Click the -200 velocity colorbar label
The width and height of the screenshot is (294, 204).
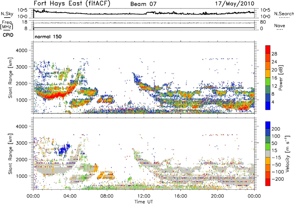[x=277, y=179]
